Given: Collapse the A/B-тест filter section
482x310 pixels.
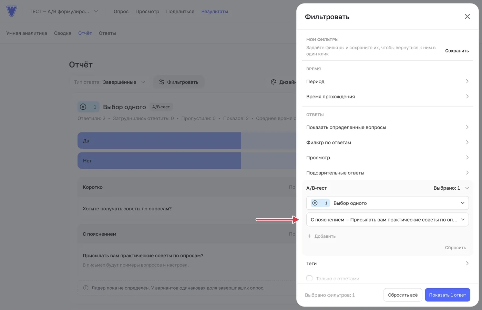Looking at the screenshot, I should pos(387,188).
